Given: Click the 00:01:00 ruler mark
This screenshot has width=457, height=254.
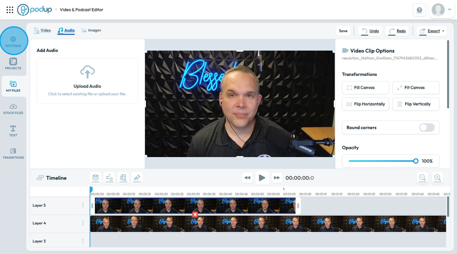Looking at the screenshot, I should [289, 194].
